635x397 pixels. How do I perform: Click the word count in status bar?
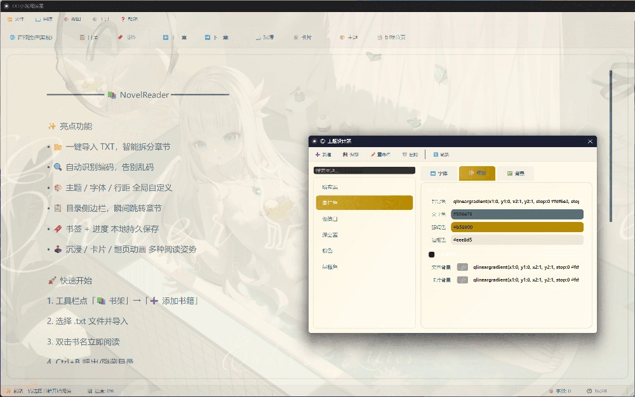(560, 391)
